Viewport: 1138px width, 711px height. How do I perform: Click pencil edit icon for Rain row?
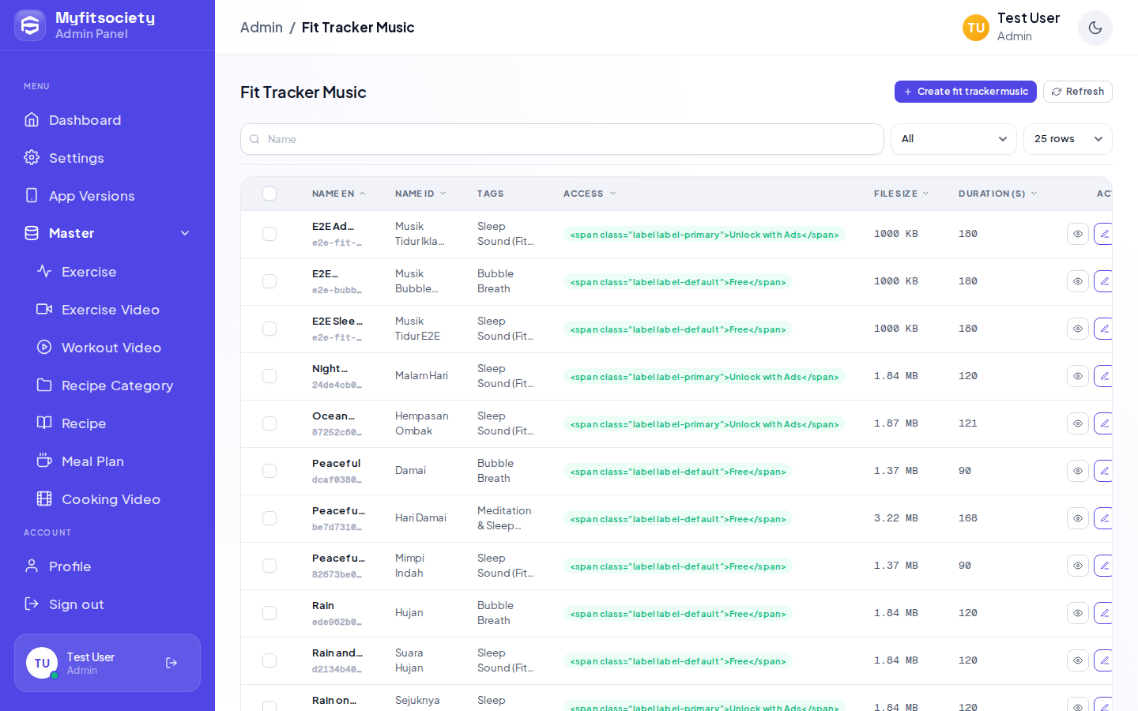[1103, 613]
